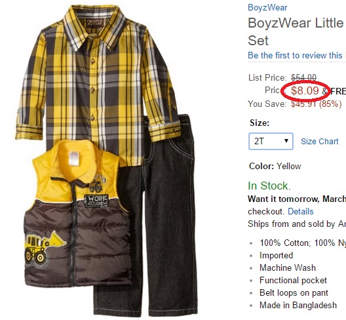This screenshot has width=346, height=320.
Task: Click the 'Machine Wash' bullet item
Action: point(288,268)
